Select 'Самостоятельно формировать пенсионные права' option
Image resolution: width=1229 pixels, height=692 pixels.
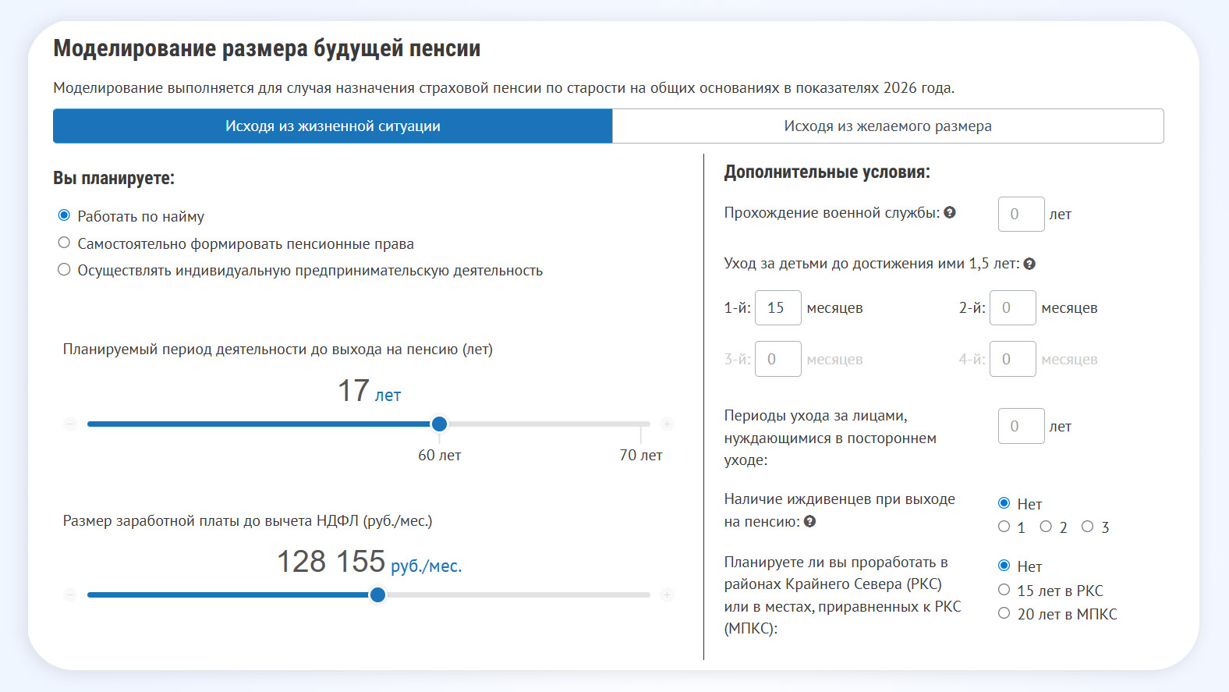[64, 243]
